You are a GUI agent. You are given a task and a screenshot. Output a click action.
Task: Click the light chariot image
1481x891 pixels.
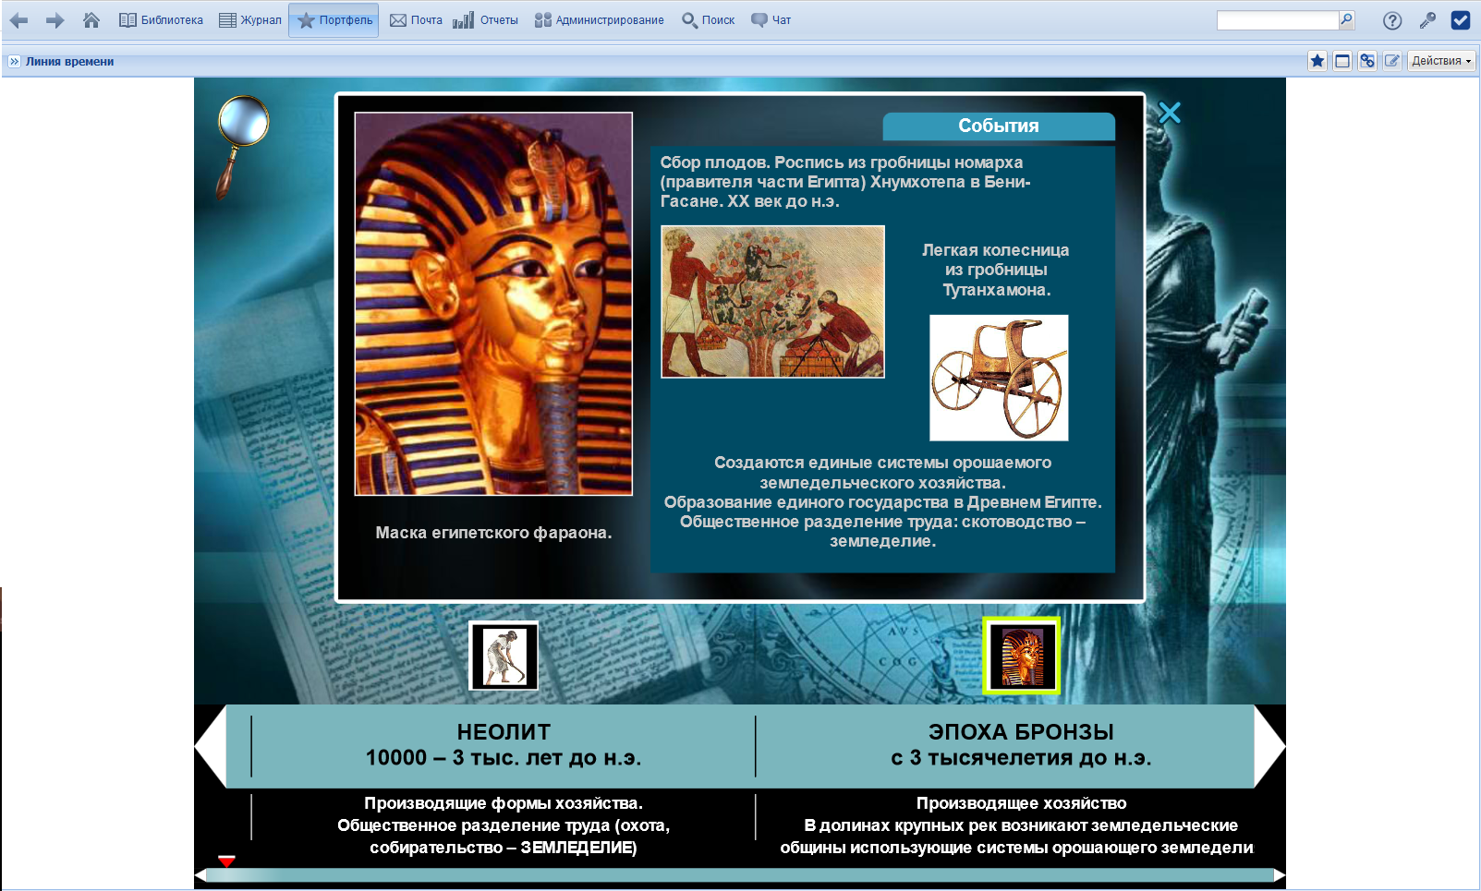tap(999, 378)
